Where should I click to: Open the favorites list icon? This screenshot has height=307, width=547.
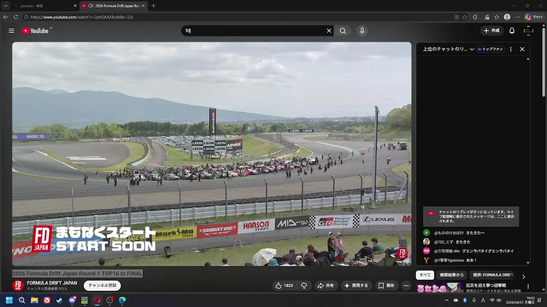tap(497, 17)
